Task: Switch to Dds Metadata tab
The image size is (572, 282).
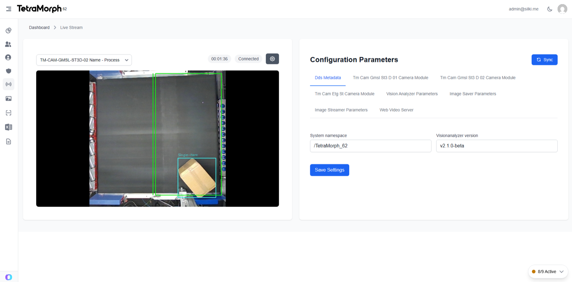Action: (x=328, y=78)
